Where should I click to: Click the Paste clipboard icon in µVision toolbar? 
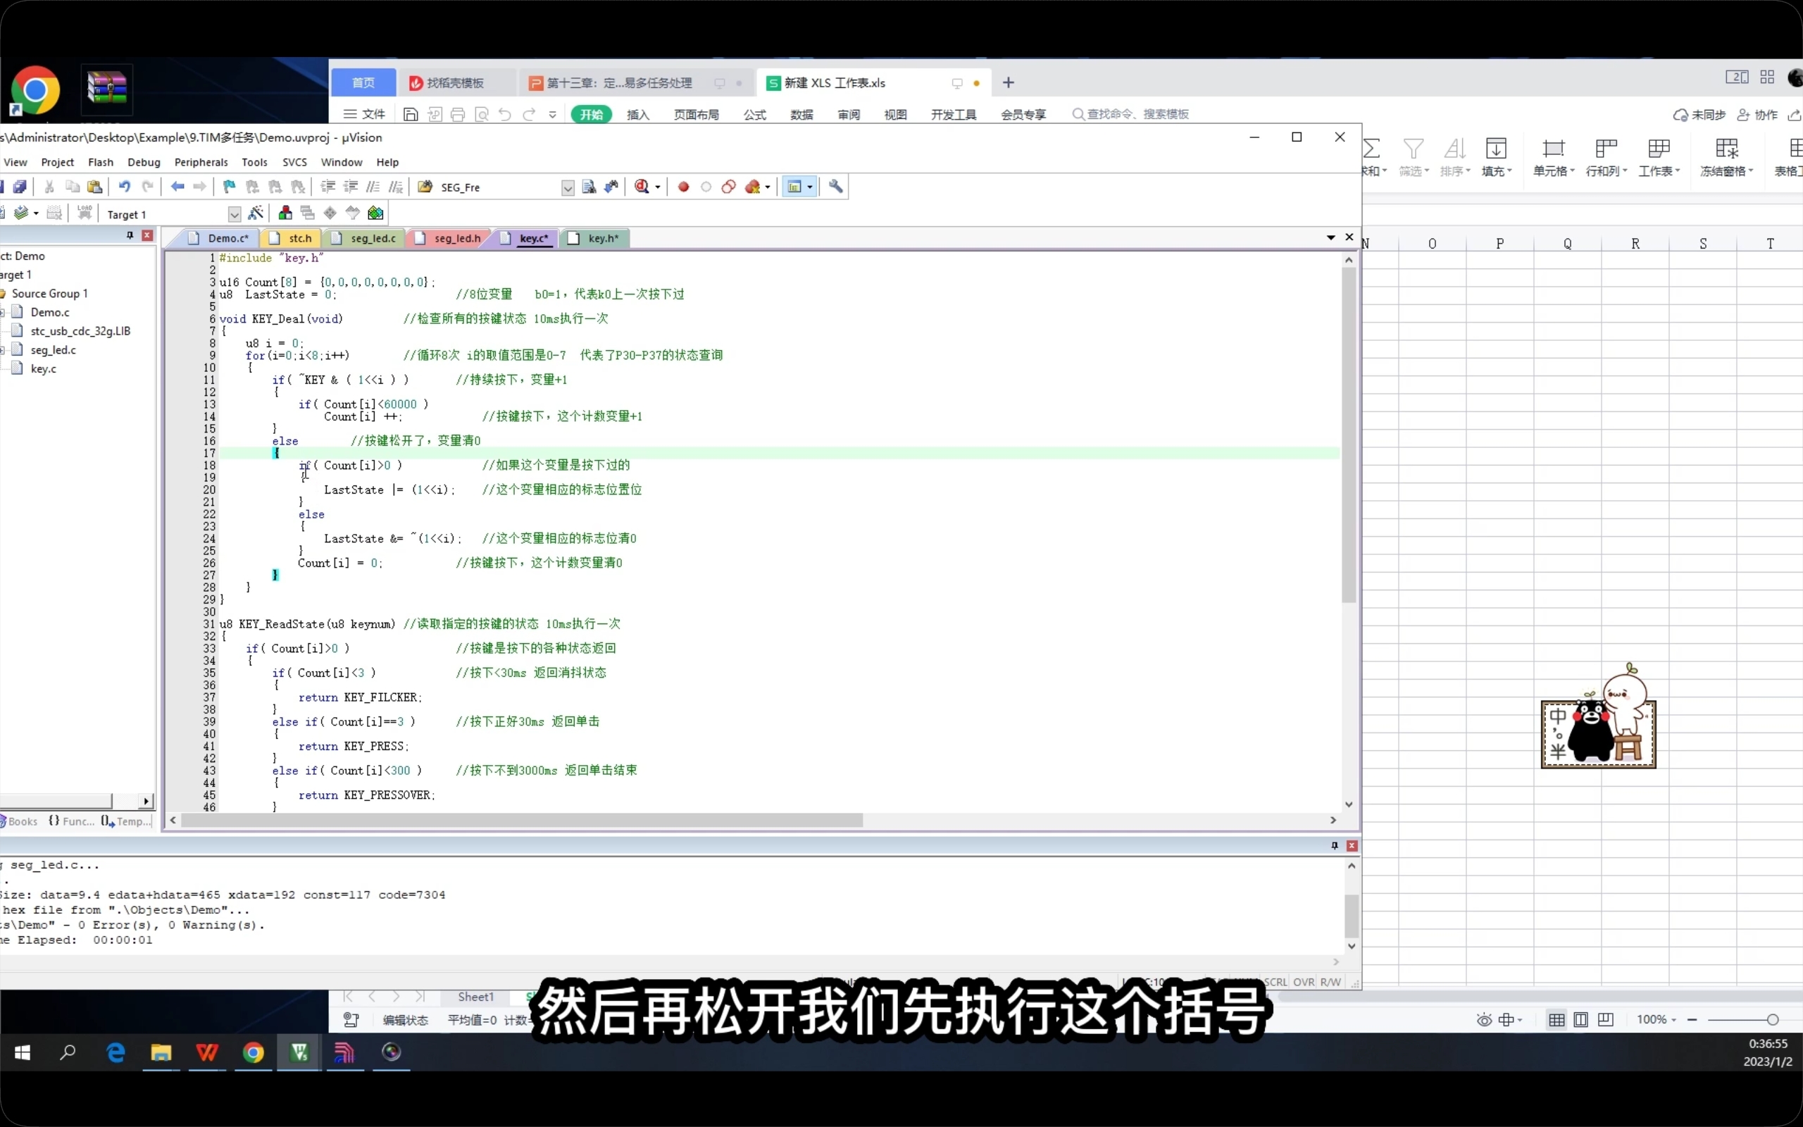coord(94,187)
